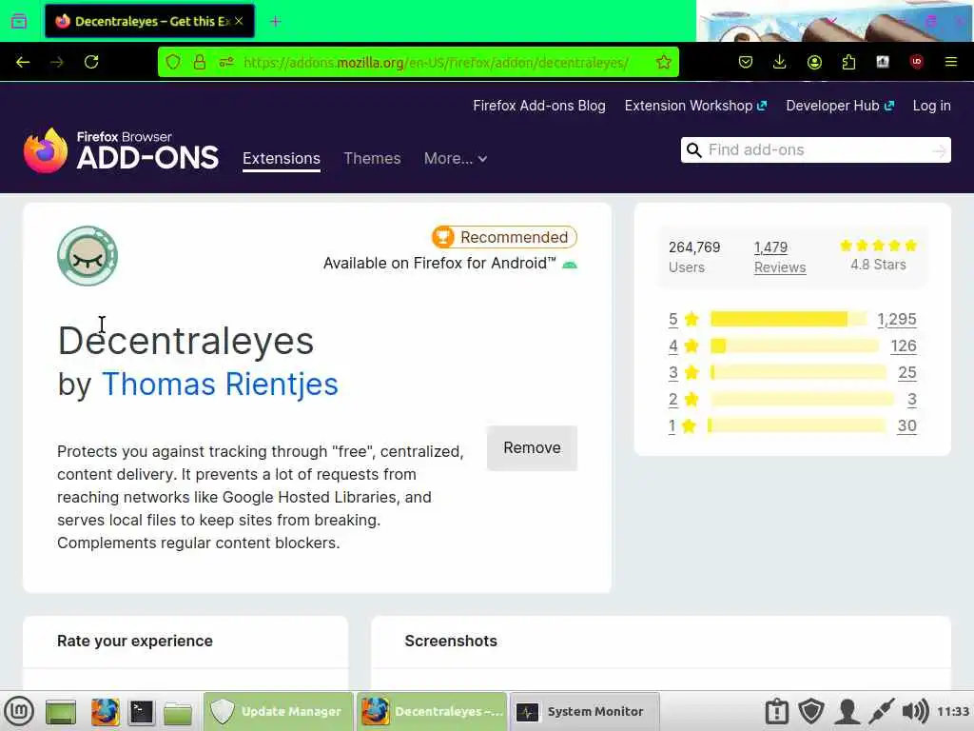This screenshot has height=731, width=974.
Task: Click the address bar URL
Action: (x=436, y=62)
